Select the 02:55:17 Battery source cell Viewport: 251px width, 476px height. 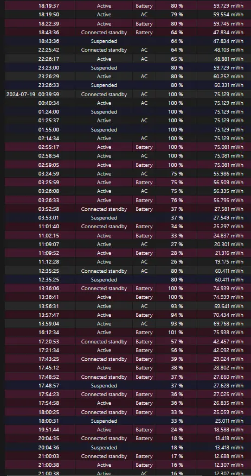[144, 147]
